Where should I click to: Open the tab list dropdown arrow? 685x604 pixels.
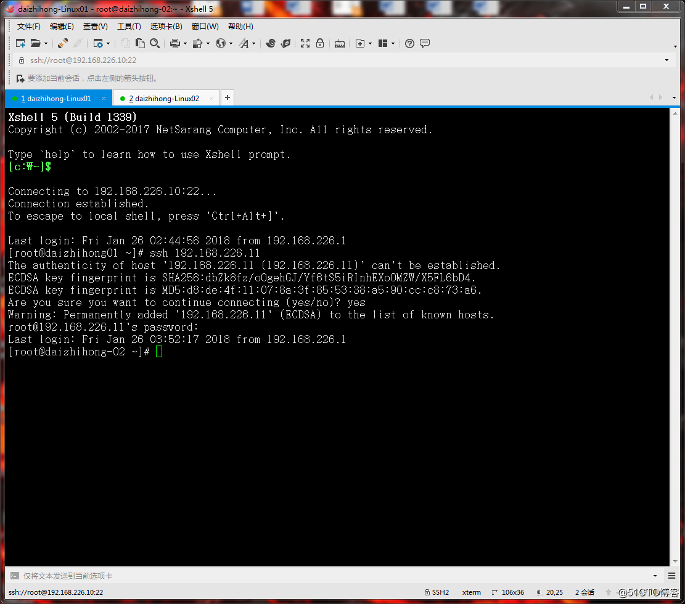pos(674,98)
